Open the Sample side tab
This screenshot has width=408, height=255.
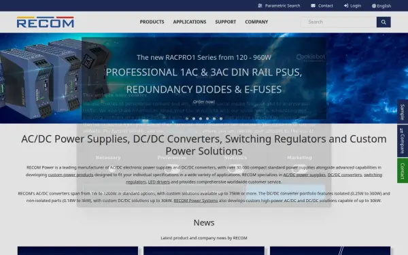[403, 112]
